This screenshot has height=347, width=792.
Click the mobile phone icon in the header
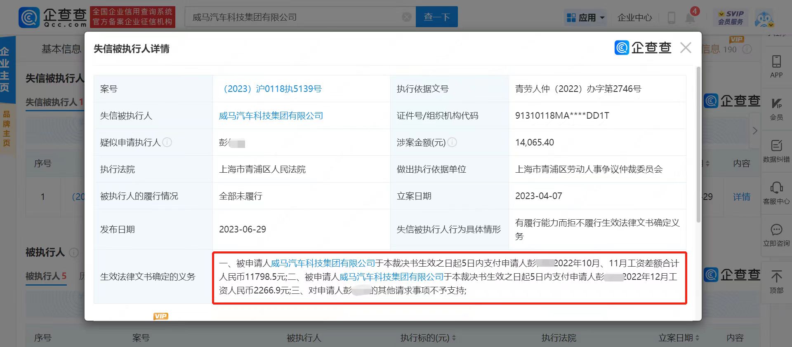pos(671,18)
